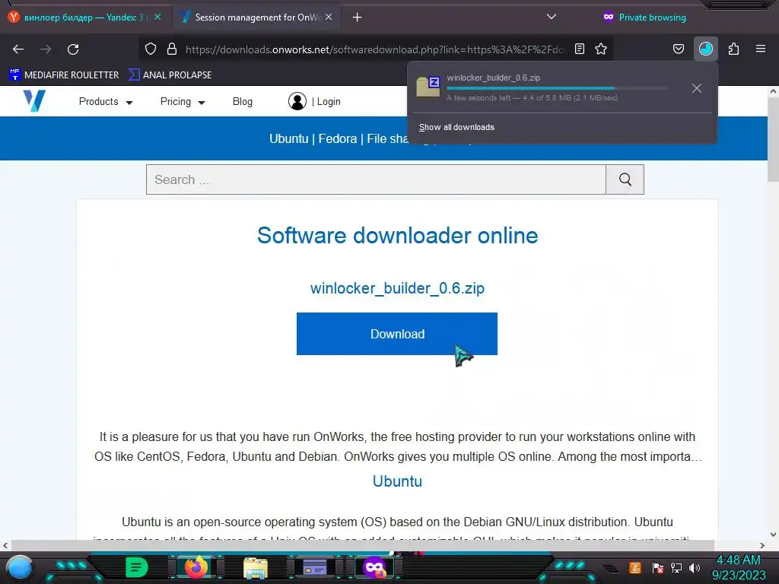
Task: Open the Downloads toolbar button
Action: [705, 49]
